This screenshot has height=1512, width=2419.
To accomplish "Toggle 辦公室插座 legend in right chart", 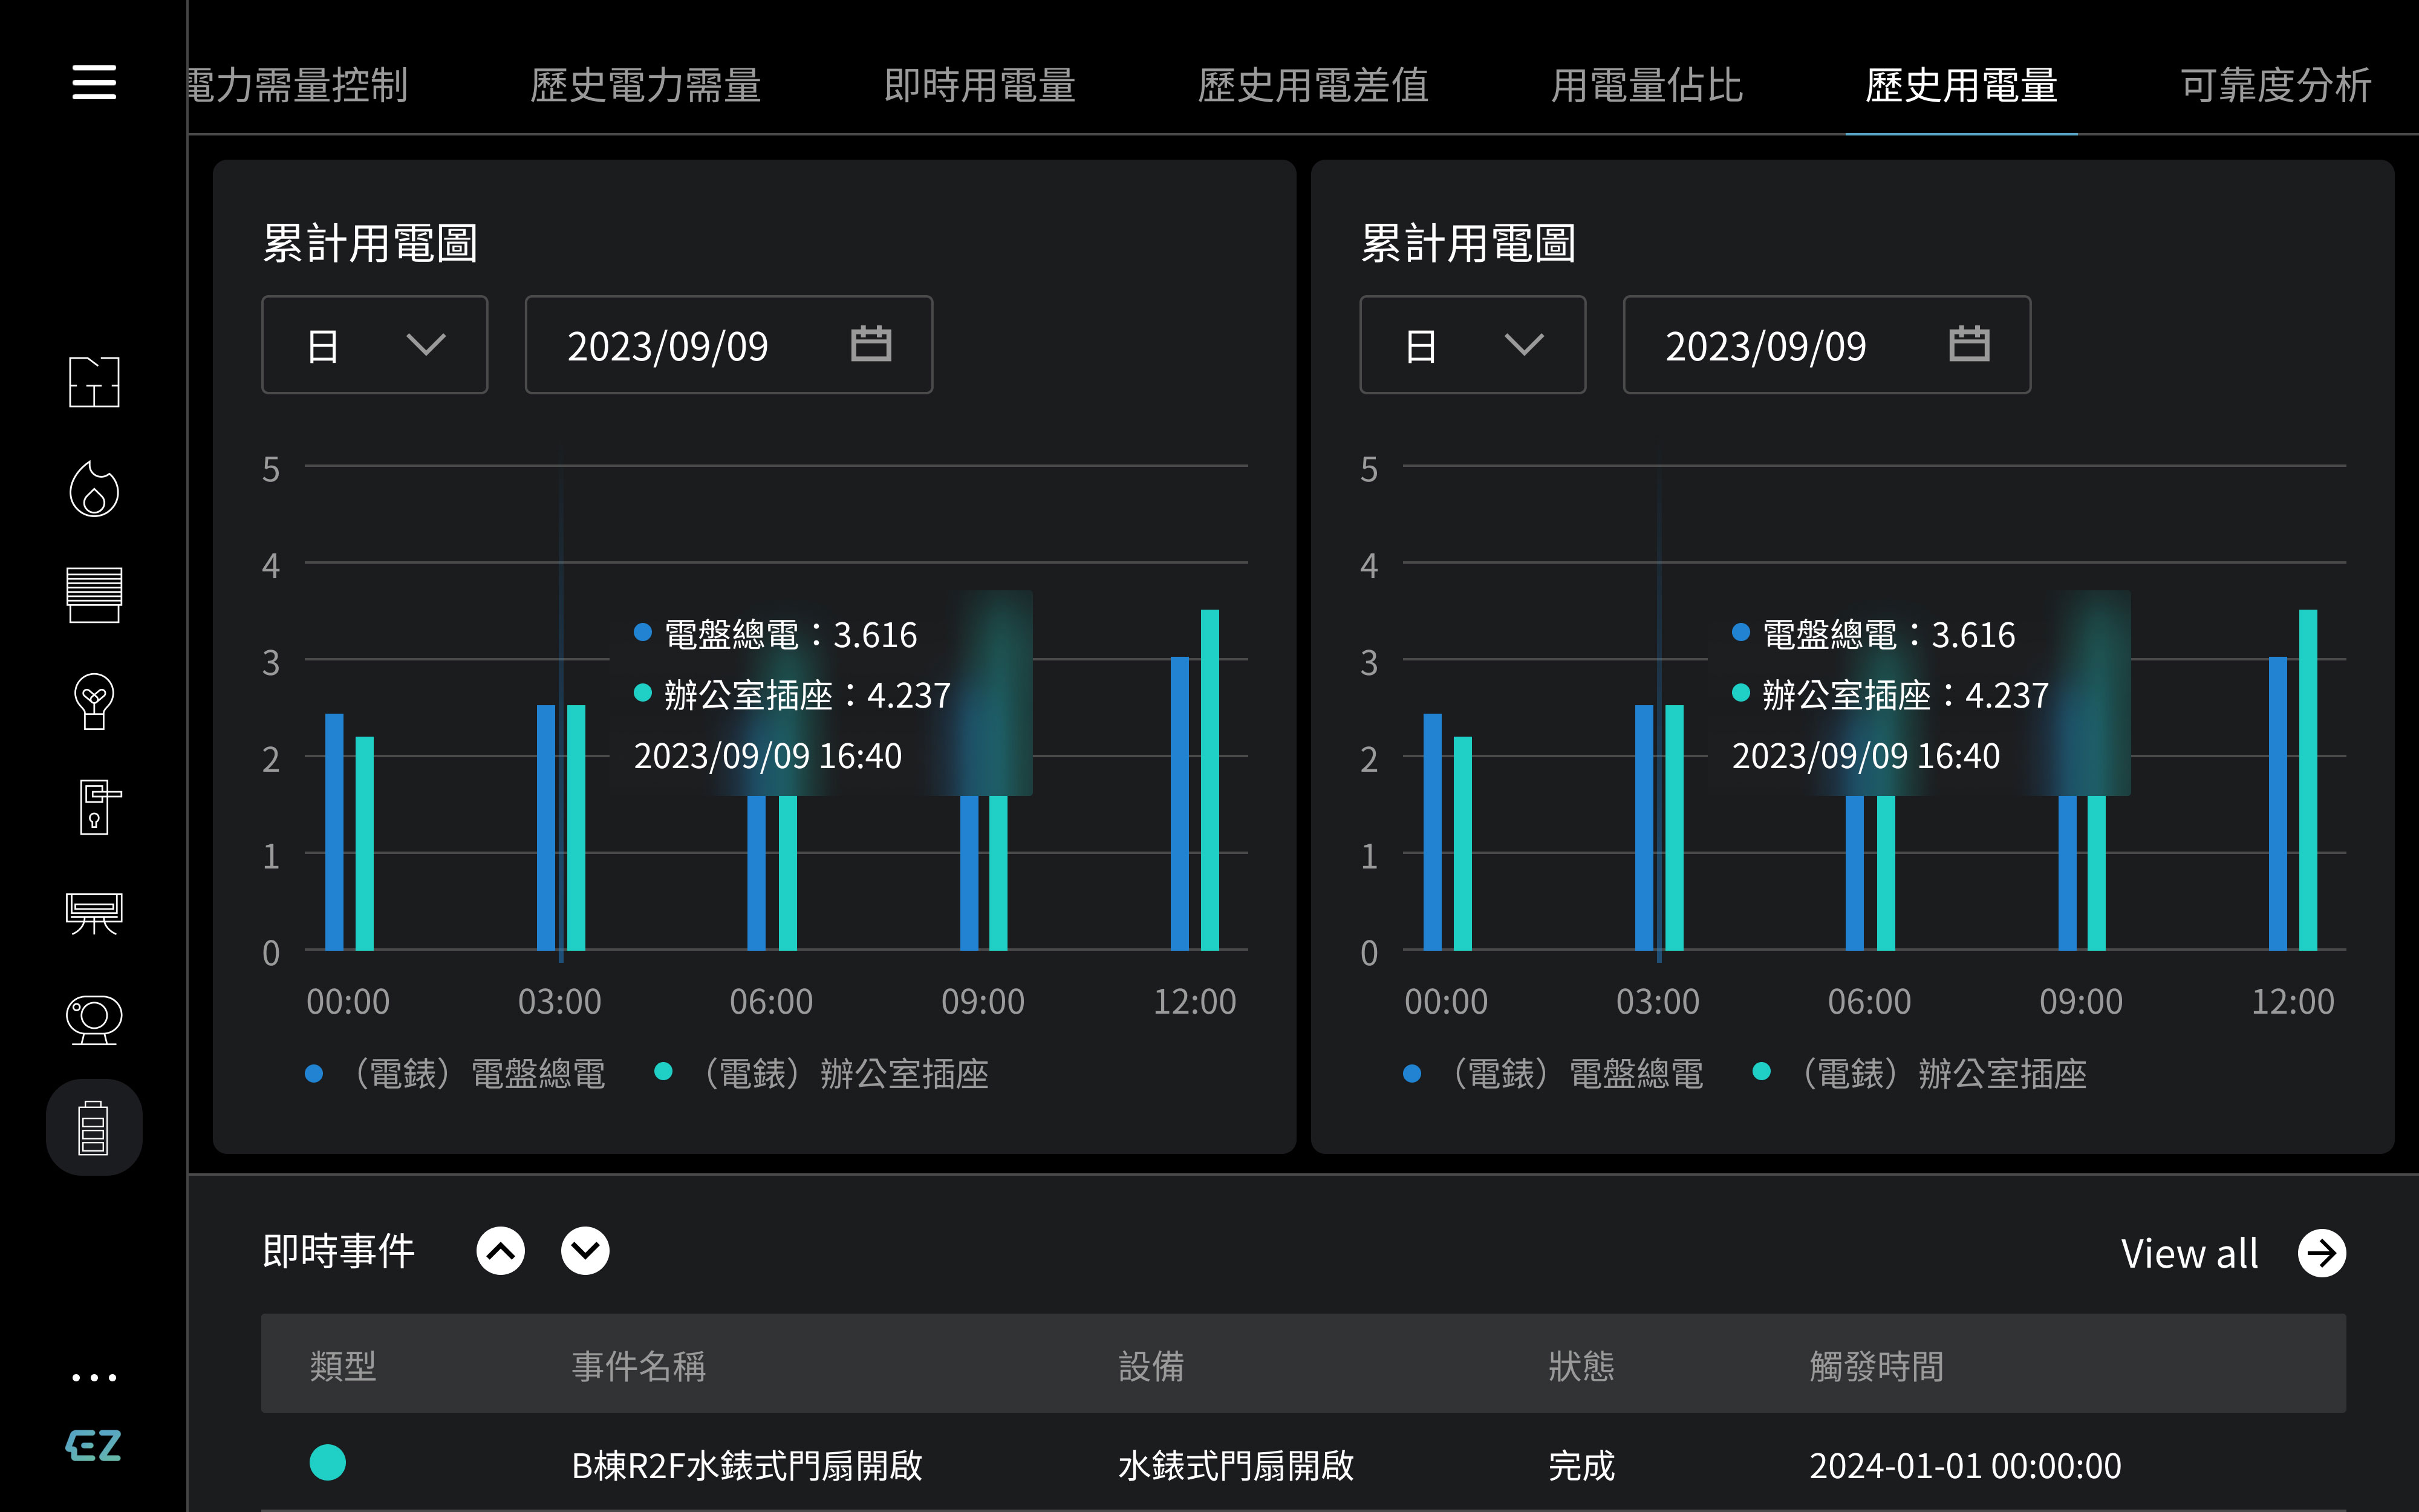I will click(1919, 1073).
